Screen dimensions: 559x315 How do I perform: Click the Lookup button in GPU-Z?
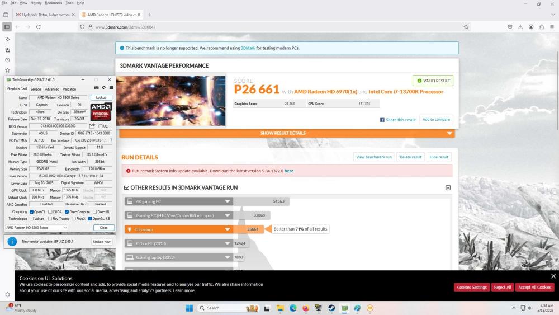tap(101, 98)
